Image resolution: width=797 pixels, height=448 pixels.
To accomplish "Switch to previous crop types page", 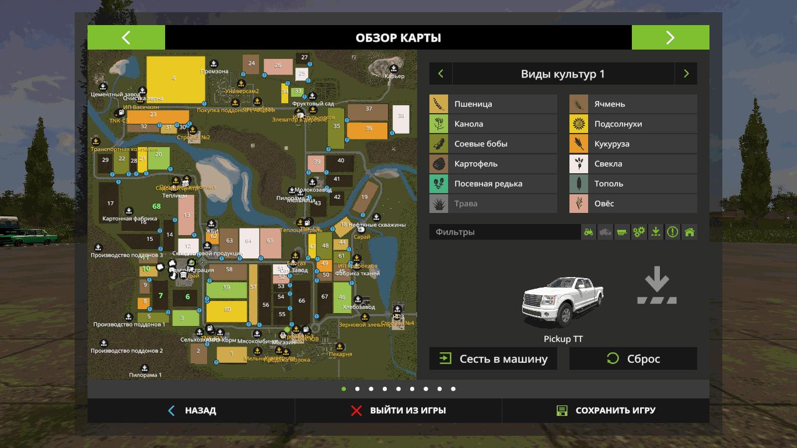I will click(x=441, y=74).
